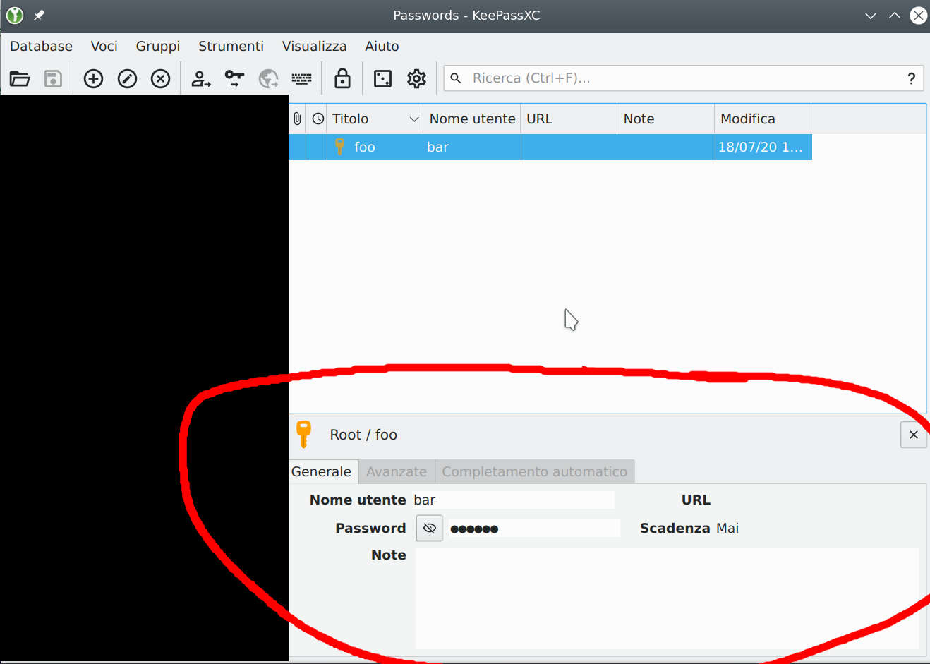Save database using floppy disk icon
The width and height of the screenshot is (930, 664).
(x=54, y=78)
